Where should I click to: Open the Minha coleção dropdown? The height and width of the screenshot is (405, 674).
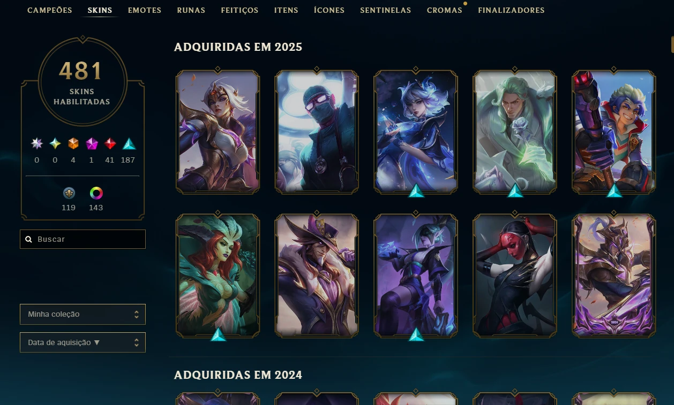(x=83, y=314)
